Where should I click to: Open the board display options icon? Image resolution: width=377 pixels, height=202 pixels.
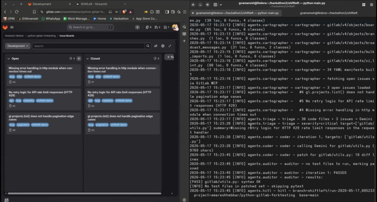pos(156,46)
